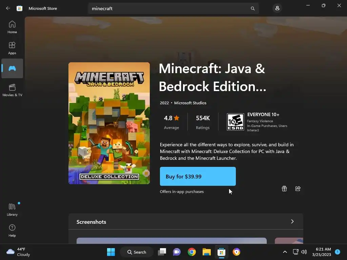The height and width of the screenshot is (260, 347).
Task: Click the Minecraft Deluxe Collection cover art
Action: (x=109, y=123)
